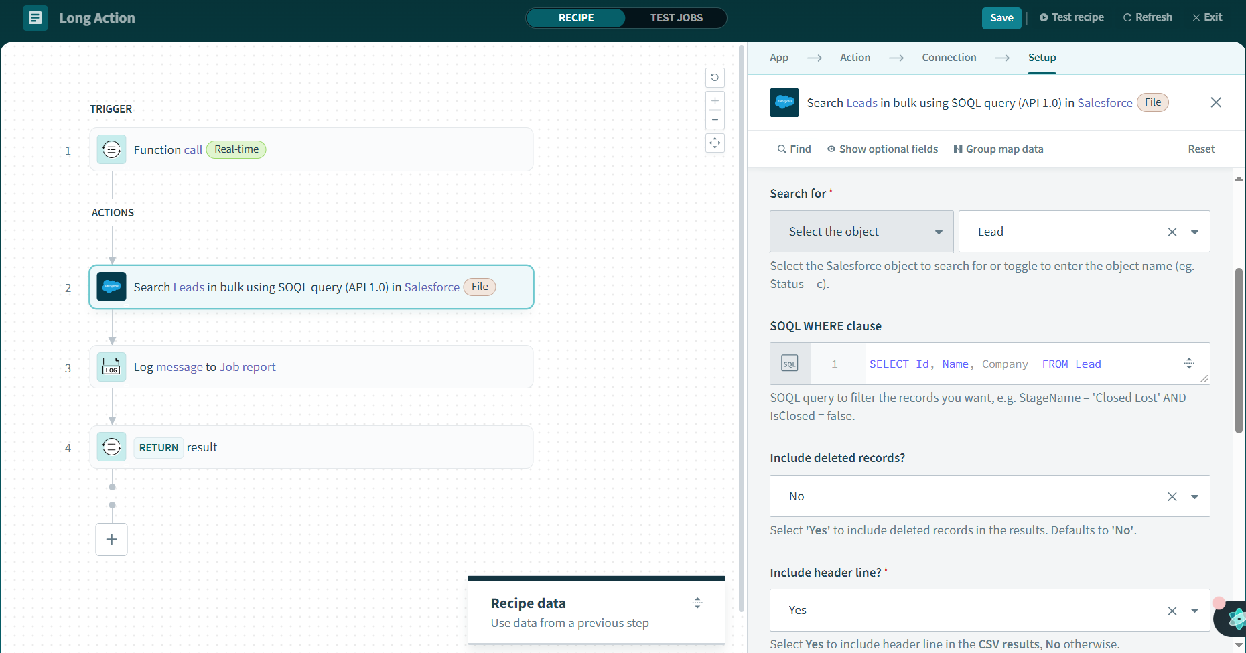Go to the App step
The width and height of the screenshot is (1246, 653).
[779, 58]
